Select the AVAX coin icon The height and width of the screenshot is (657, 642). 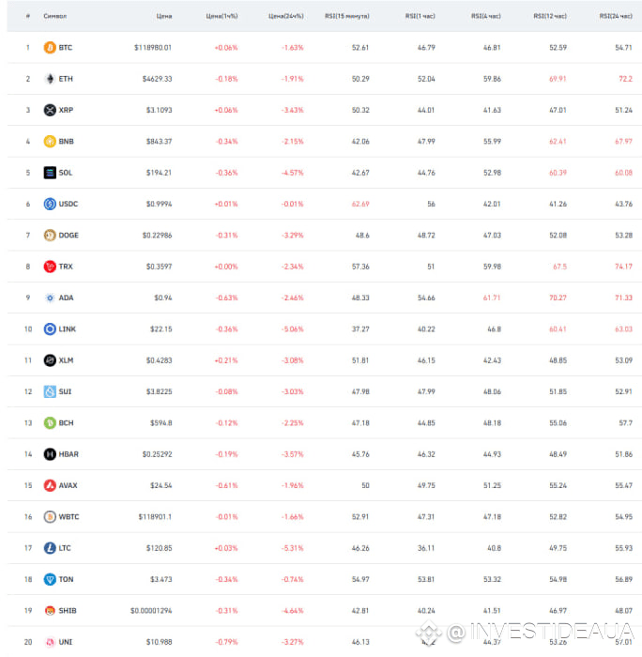[50, 485]
